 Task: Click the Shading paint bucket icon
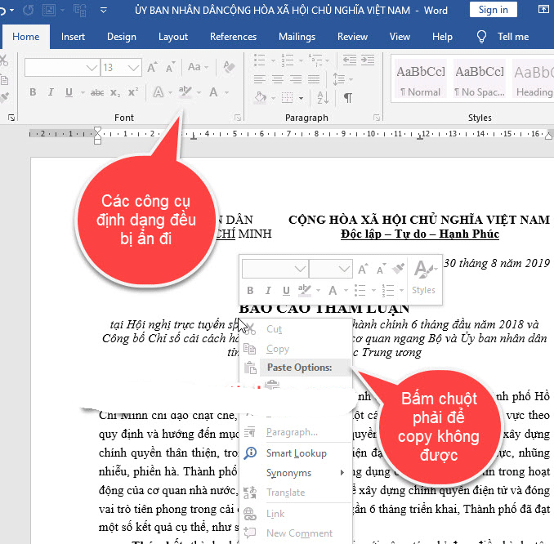tap(260, 97)
